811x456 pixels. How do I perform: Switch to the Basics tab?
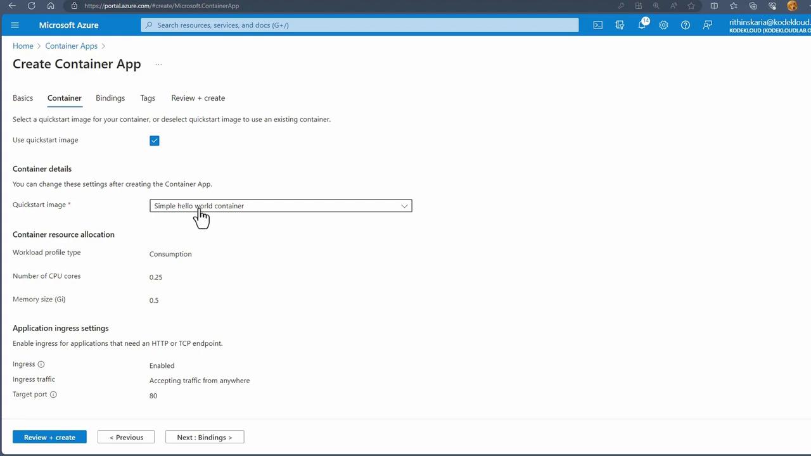pos(23,98)
